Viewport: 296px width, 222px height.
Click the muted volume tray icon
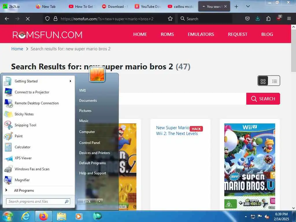click(x=267, y=217)
